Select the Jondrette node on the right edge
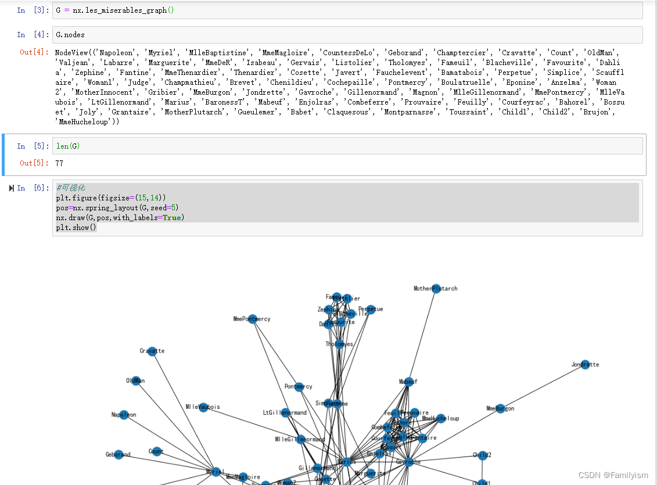This screenshot has width=657, height=485. click(x=585, y=365)
